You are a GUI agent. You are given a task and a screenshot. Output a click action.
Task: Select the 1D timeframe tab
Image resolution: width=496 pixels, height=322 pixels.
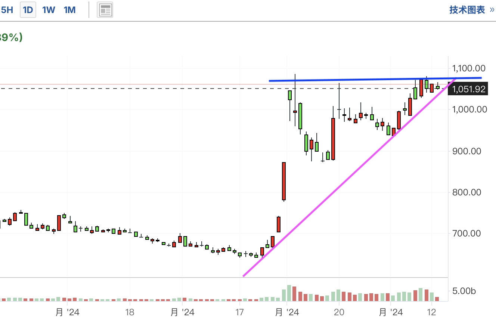[x=28, y=10]
